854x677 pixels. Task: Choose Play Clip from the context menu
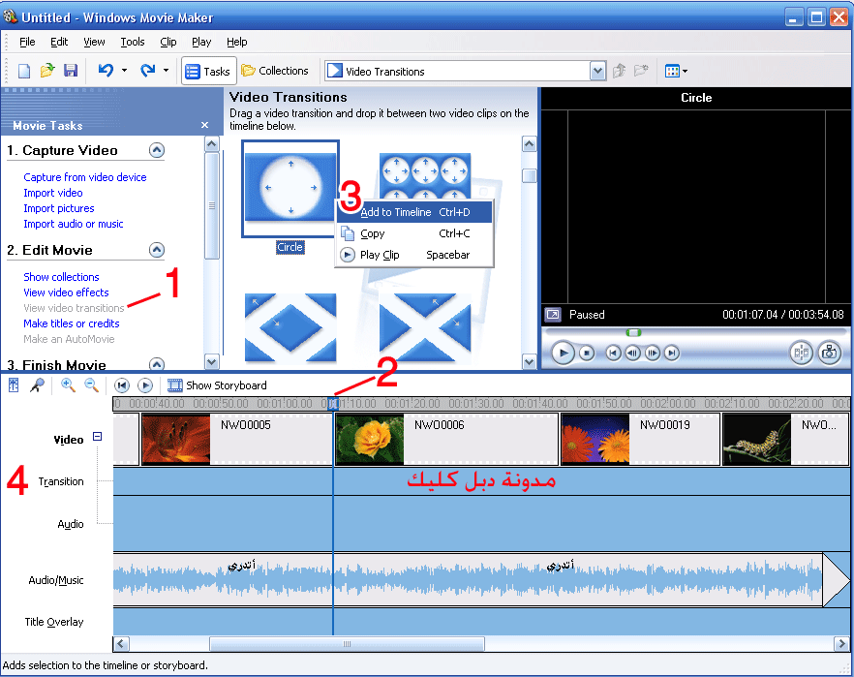pyautogui.click(x=414, y=255)
